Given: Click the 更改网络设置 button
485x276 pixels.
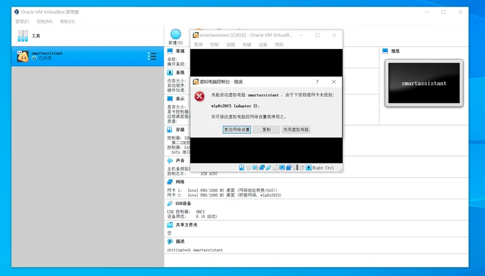Looking at the screenshot, I should (237, 130).
